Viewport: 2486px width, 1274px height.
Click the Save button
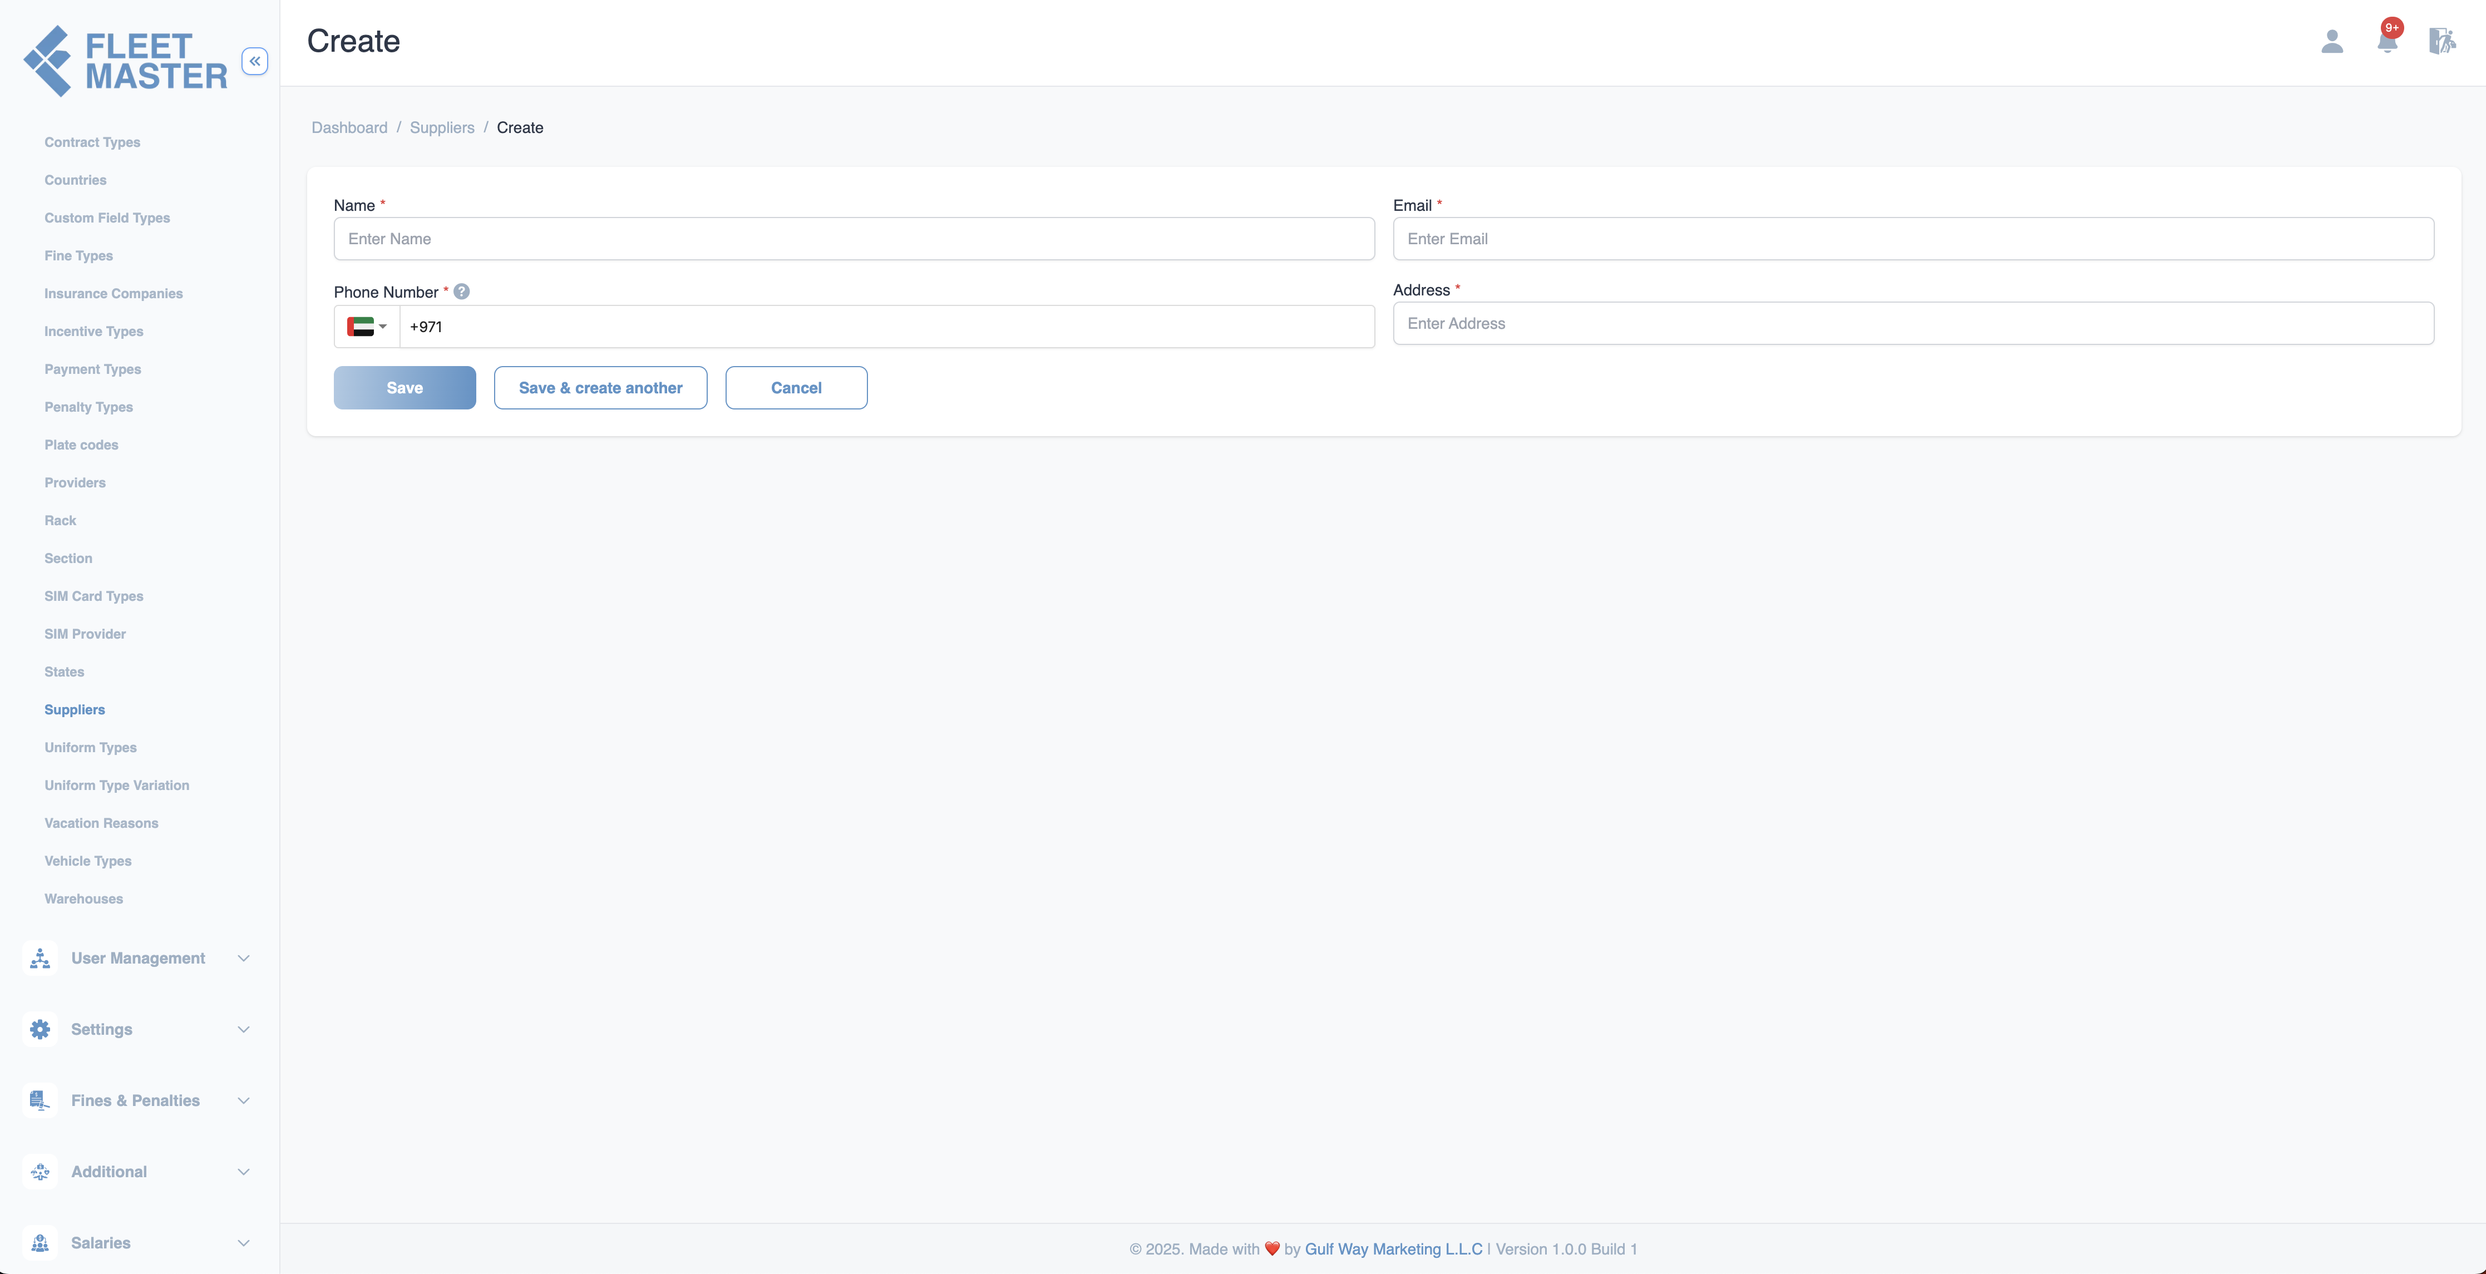click(x=405, y=387)
